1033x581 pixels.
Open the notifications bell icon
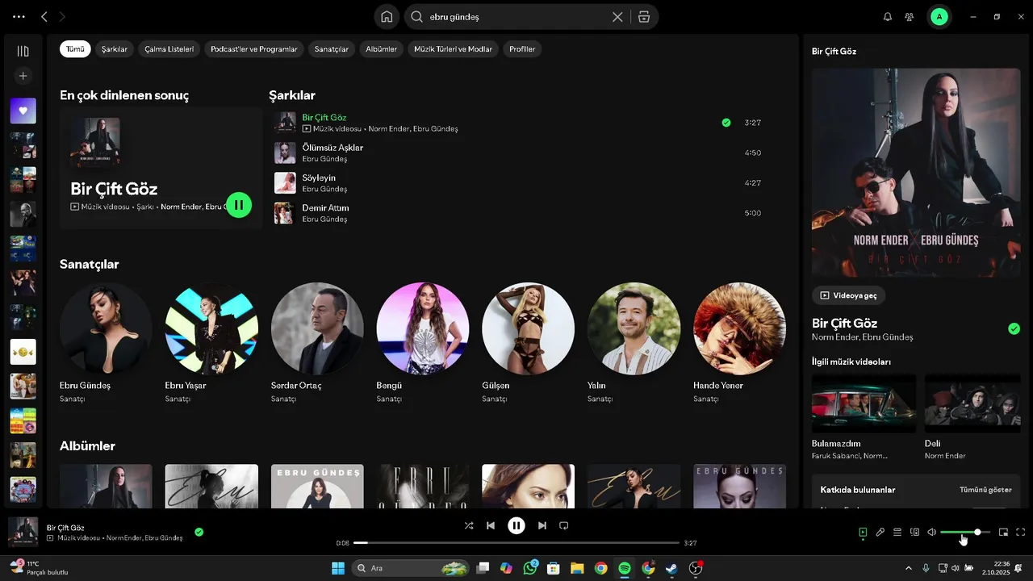[x=888, y=16]
